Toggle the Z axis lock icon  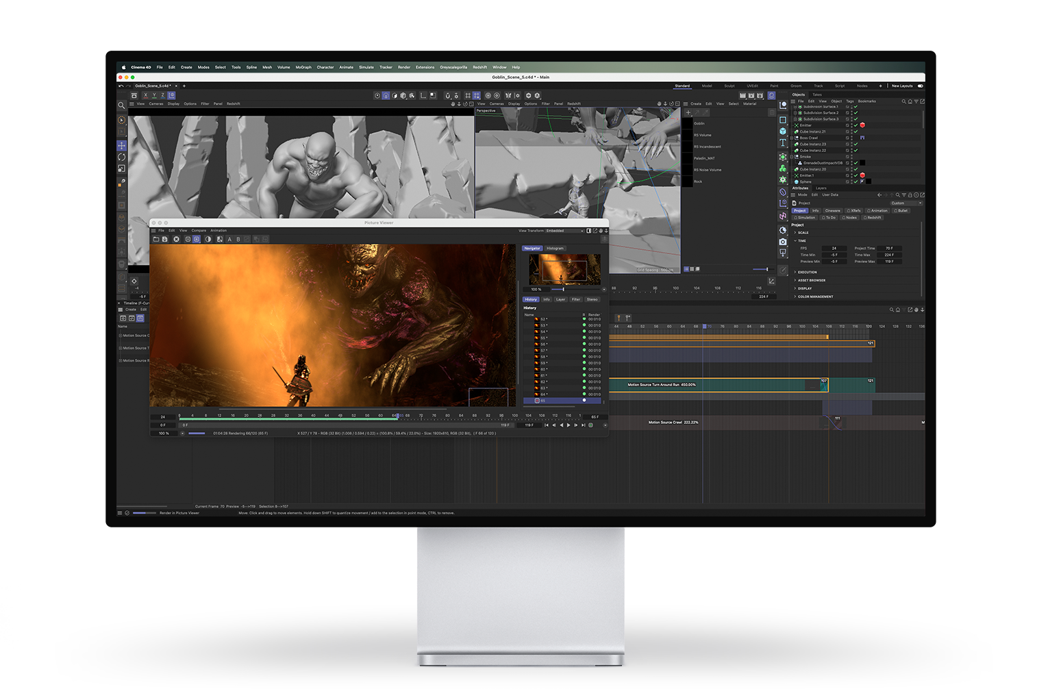[163, 95]
